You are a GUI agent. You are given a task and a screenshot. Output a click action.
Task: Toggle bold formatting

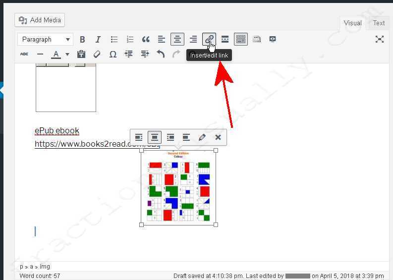(x=82, y=39)
